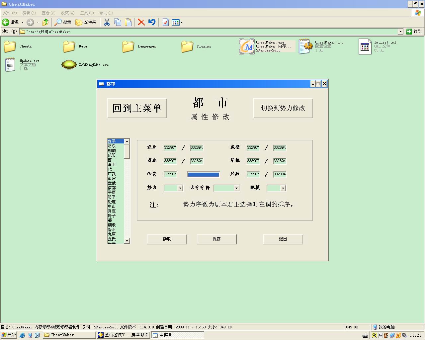The height and width of the screenshot is (340, 425).
Task: Select the Update.txt file icon
Action: click(x=10, y=65)
